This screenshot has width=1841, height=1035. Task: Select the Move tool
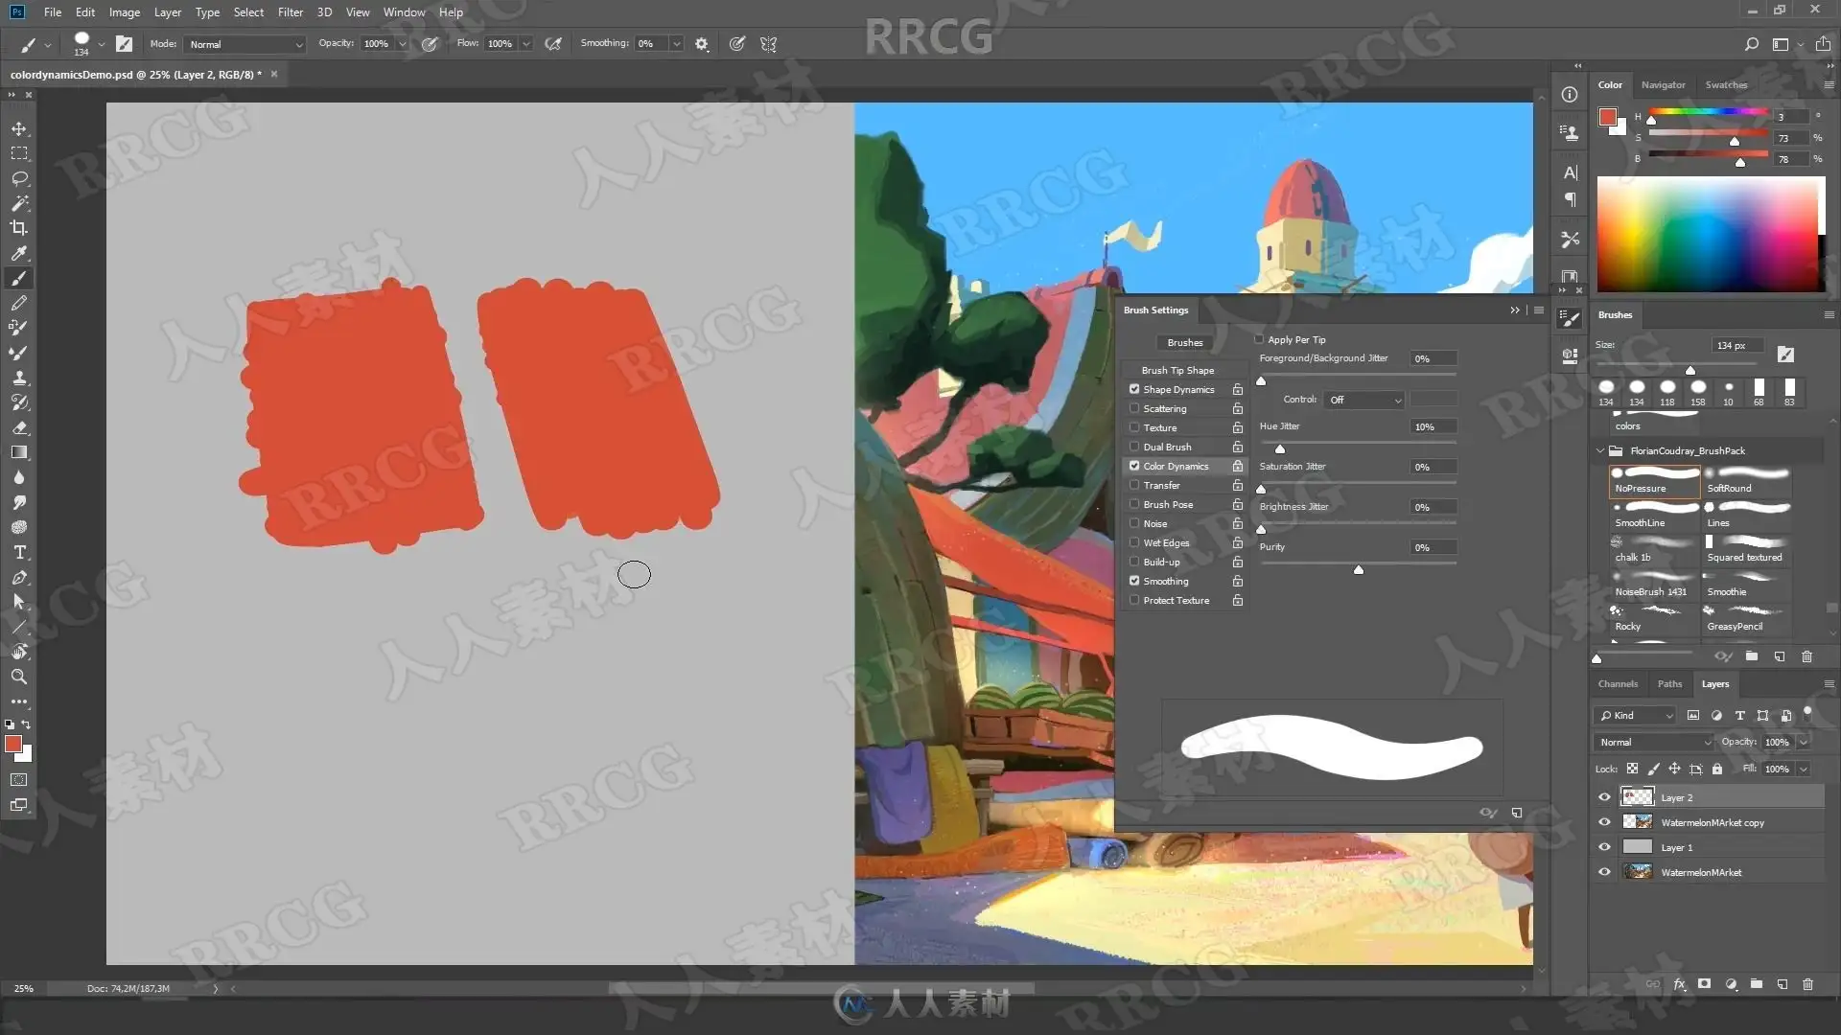tap(19, 128)
